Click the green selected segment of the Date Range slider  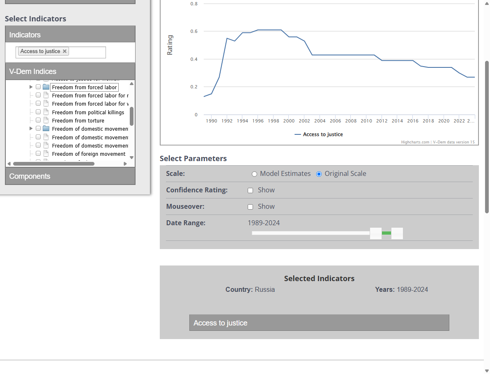click(x=386, y=233)
